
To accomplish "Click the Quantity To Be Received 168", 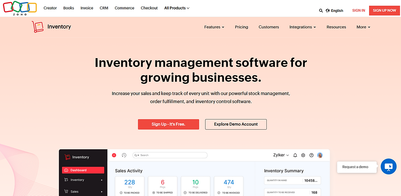I will pyautogui.click(x=314, y=192).
